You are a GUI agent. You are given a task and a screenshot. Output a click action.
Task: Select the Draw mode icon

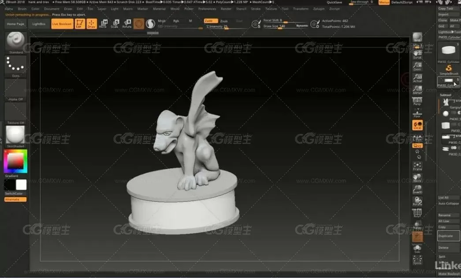[91, 24]
